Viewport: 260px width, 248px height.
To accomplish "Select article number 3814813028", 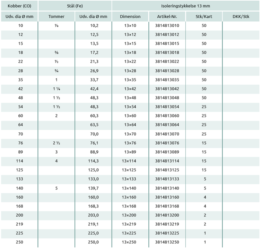I will tap(167, 71).
